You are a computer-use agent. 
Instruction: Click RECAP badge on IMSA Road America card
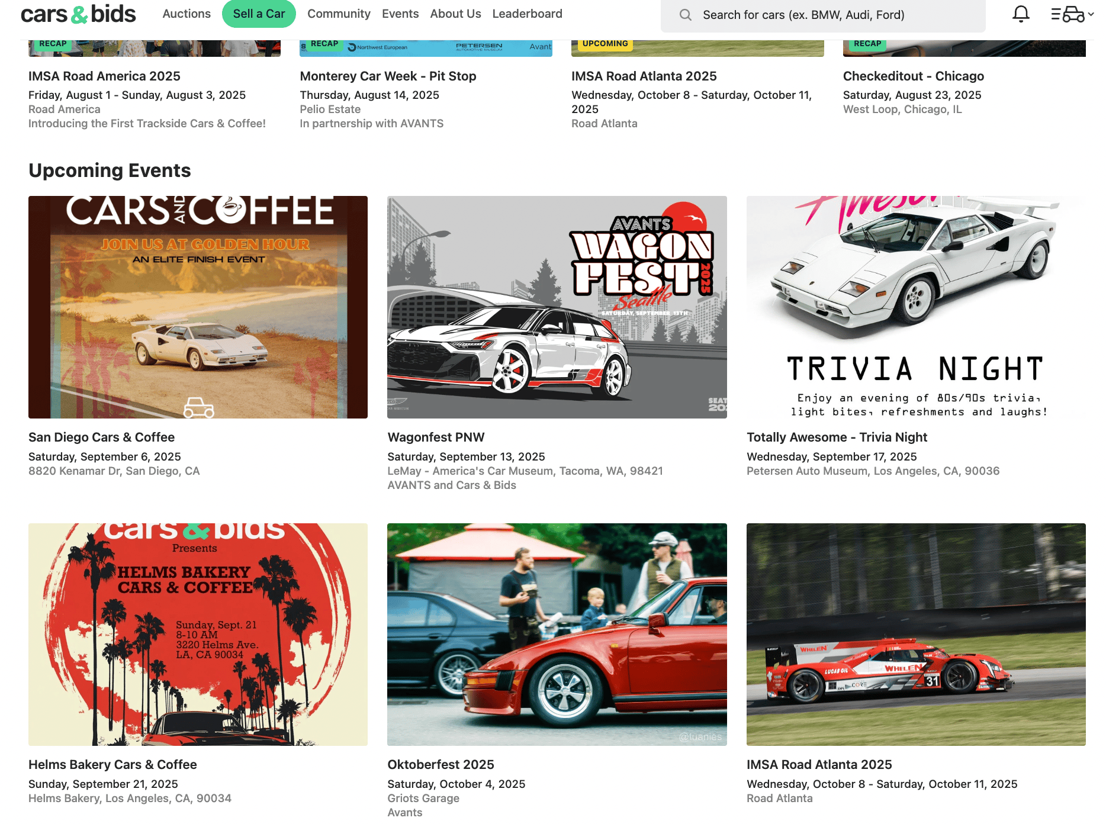(x=53, y=44)
